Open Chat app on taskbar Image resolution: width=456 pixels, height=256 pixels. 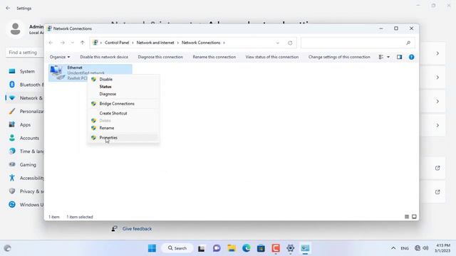tap(217, 248)
